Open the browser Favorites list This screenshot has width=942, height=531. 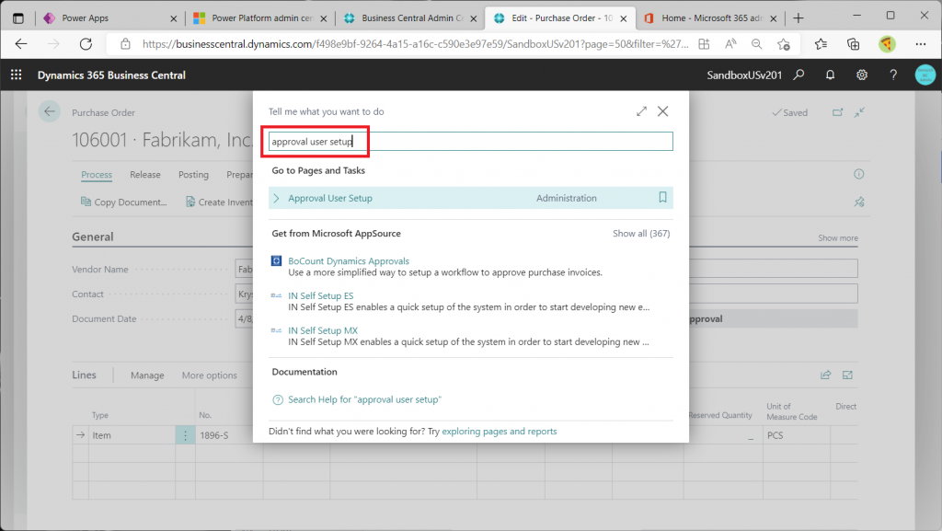point(821,44)
